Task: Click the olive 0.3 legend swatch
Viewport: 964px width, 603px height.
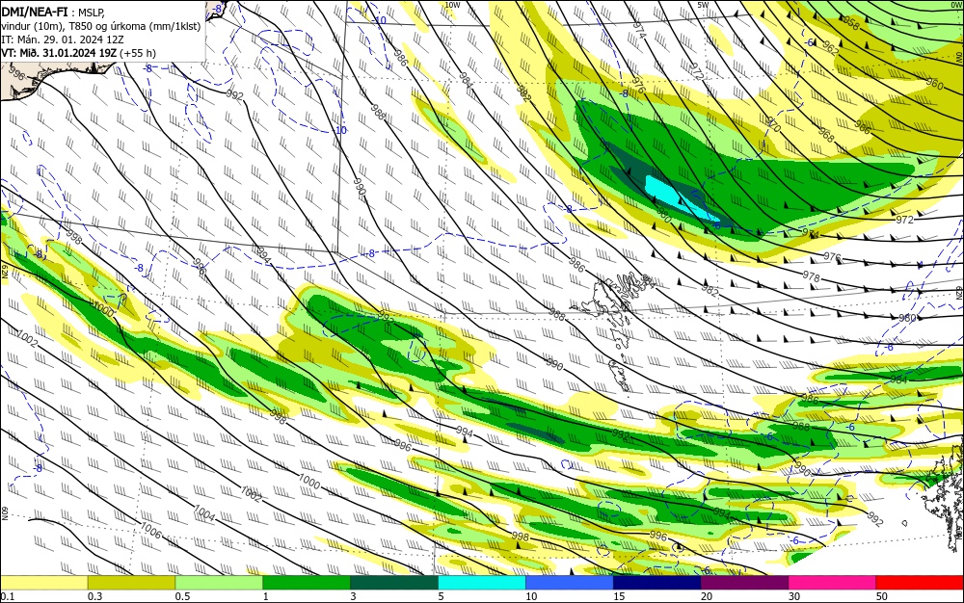Action: [131, 583]
